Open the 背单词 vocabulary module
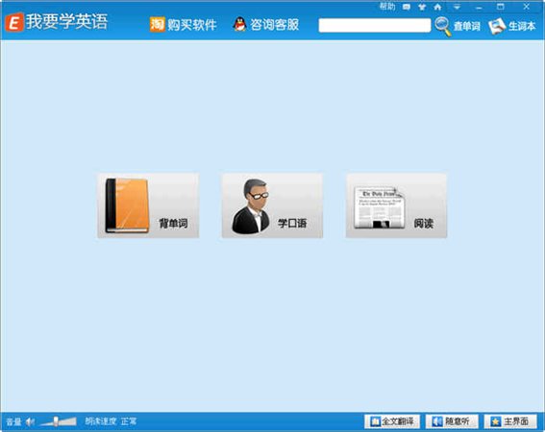 pyautogui.click(x=148, y=205)
